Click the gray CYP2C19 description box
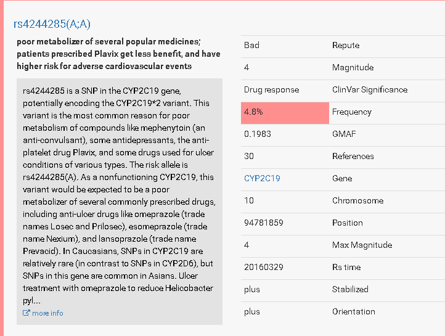The width and height of the screenshot is (445, 336). [x=119, y=197]
